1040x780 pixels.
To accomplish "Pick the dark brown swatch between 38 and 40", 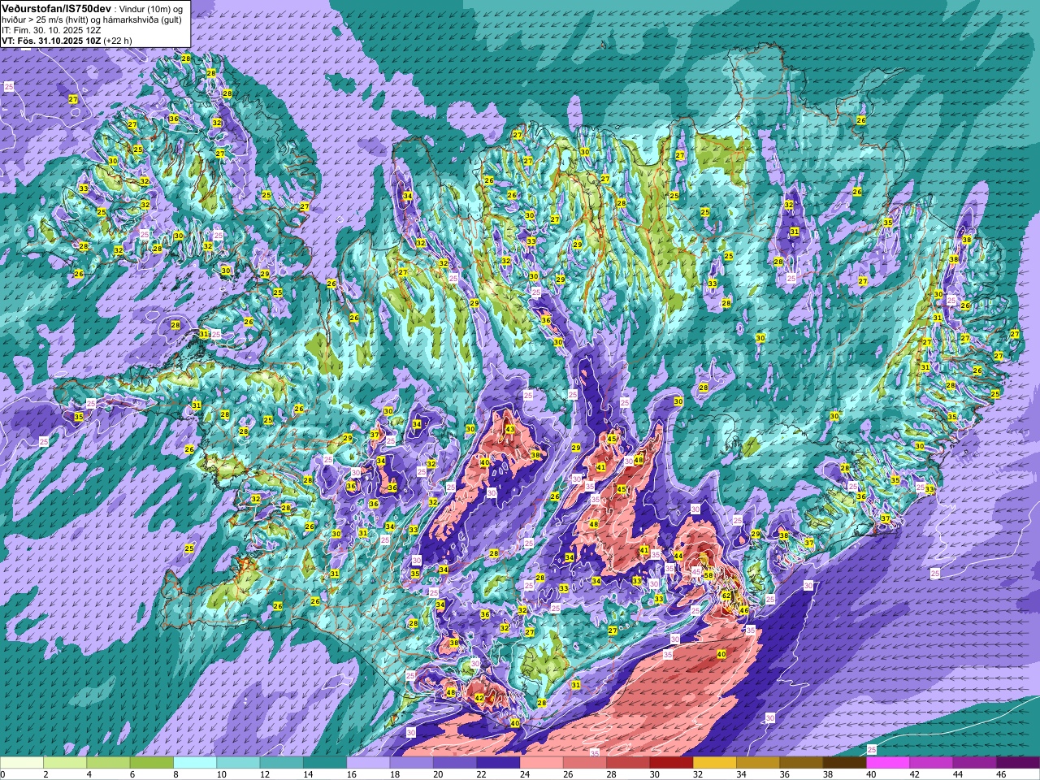I will tap(845, 763).
